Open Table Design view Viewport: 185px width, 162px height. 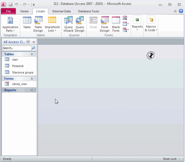pyautogui.click(x=38, y=24)
